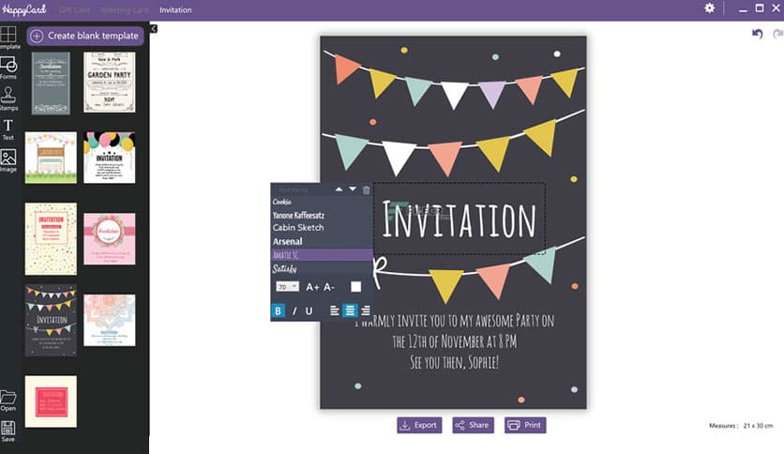The width and height of the screenshot is (784, 454).
Task: Toggle underline formatting
Action: pos(309,311)
